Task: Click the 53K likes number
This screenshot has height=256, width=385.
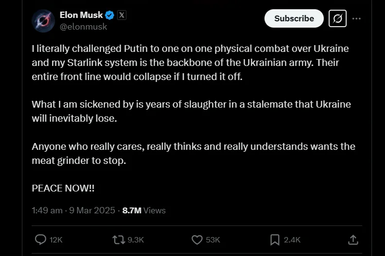Action: point(213,240)
